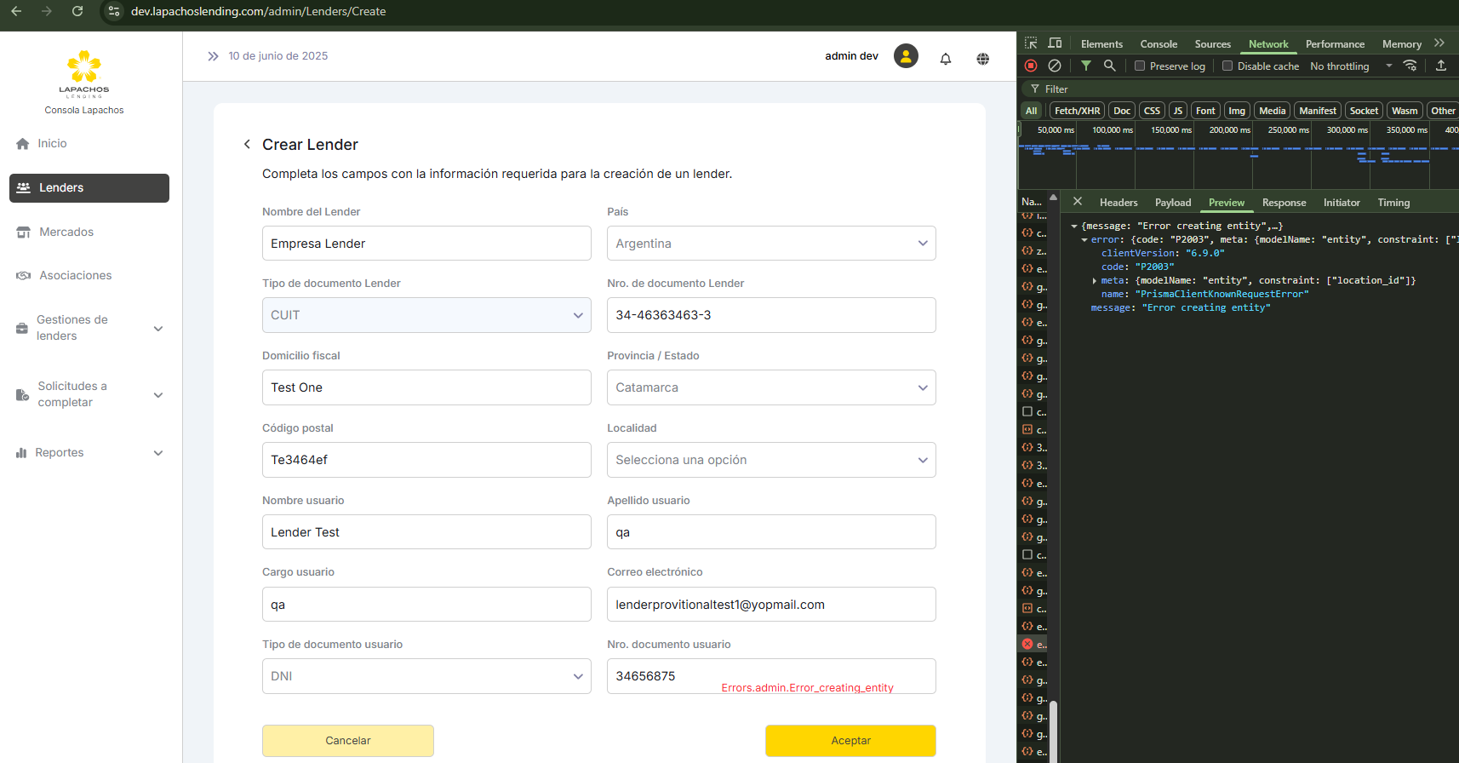Toggle the Fetch/XHR filter
Image resolution: width=1459 pixels, height=763 pixels.
click(x=1077, y=111)
